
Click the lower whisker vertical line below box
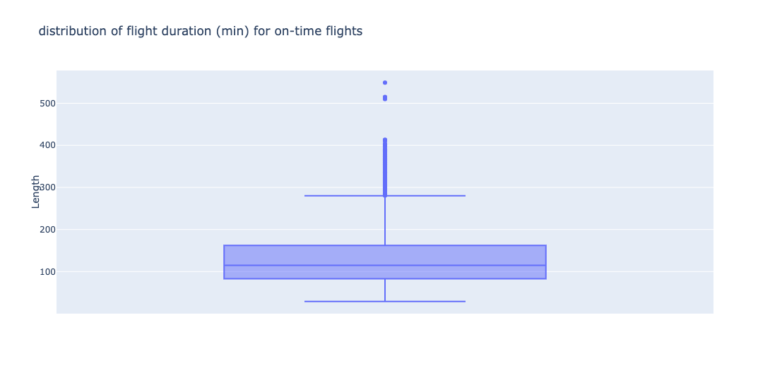pos(385,290)
